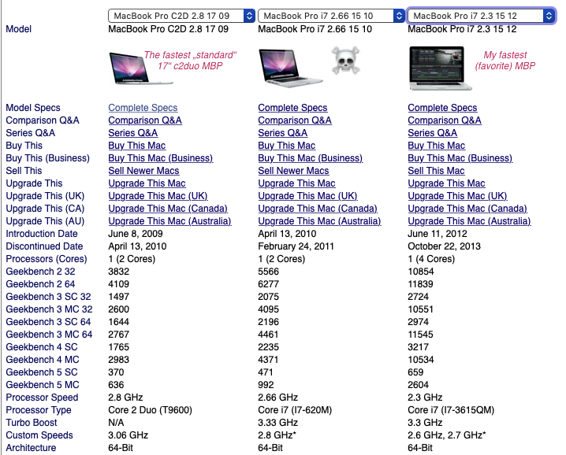
Task: Click Sell Newer Macs in i7 2.66 column
Action: 293,171
